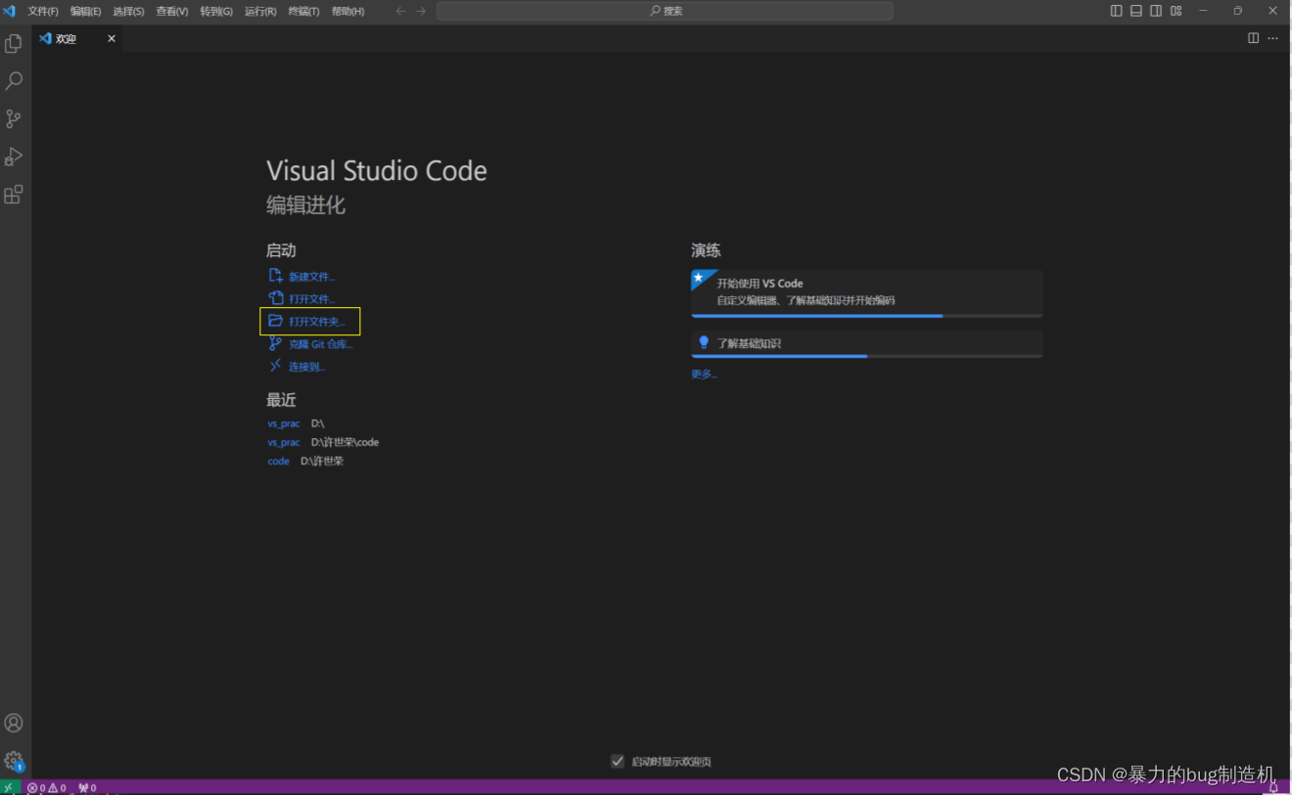This screenshot has width=1292, height=795.
Task: Split the editor to the right
Action: pyautogui.click(x=1253, y=38)
